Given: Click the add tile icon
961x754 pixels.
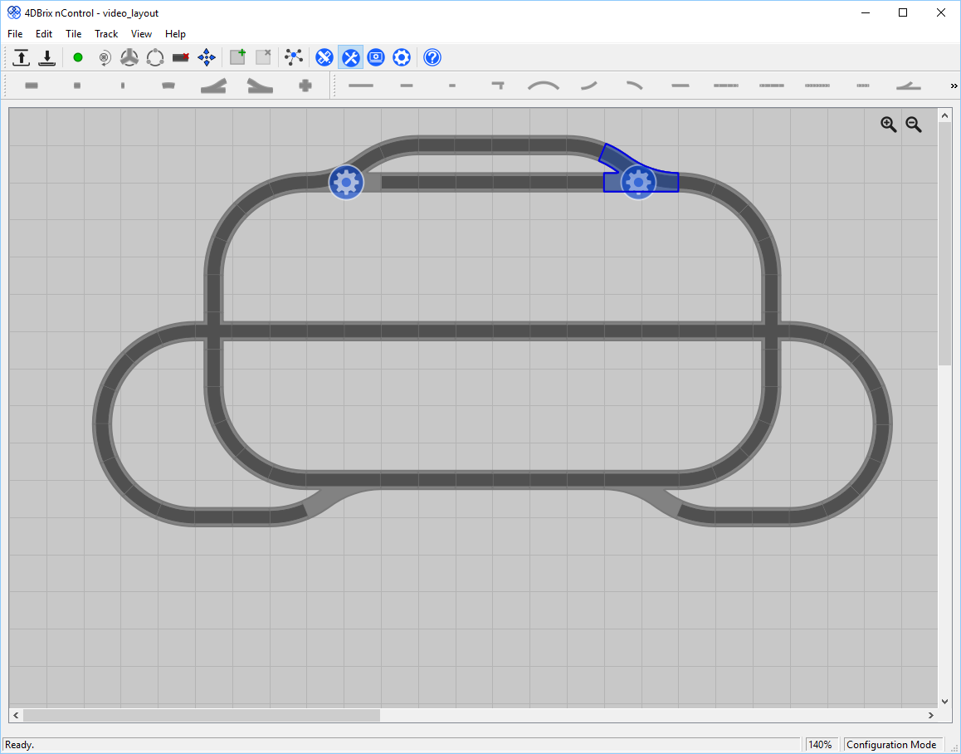Looking at the screenshot, I should click(238, 57).
